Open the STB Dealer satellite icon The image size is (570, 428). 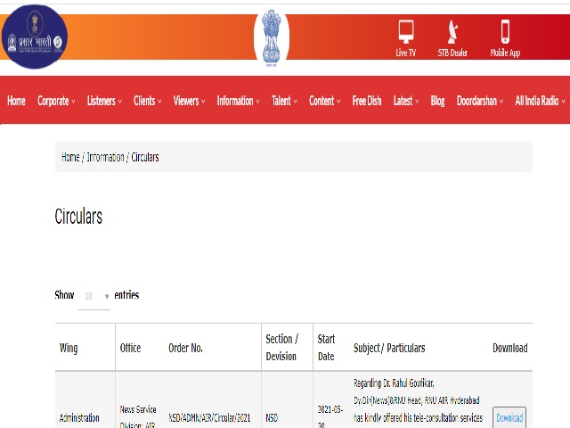coord(452,39)
